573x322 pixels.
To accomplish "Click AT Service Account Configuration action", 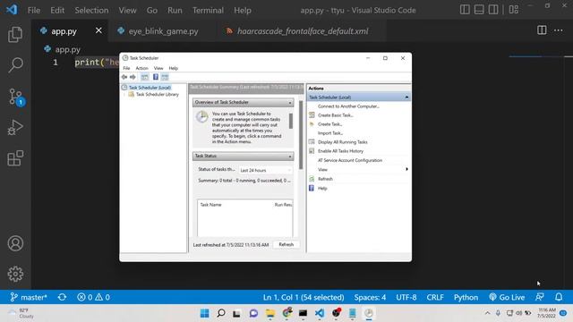I will [x=350, y=161].
